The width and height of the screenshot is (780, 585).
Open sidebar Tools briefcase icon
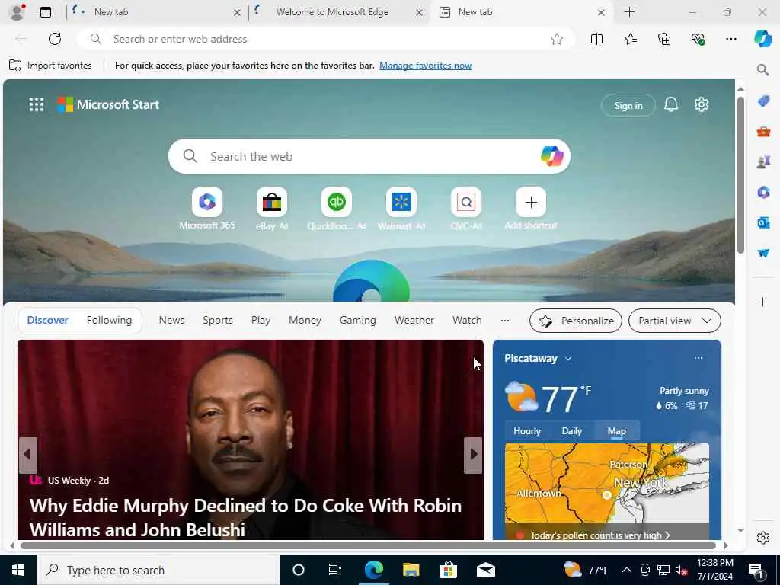coord(763,131)
